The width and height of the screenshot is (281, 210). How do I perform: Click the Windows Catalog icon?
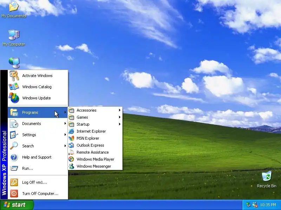(14, 87)
